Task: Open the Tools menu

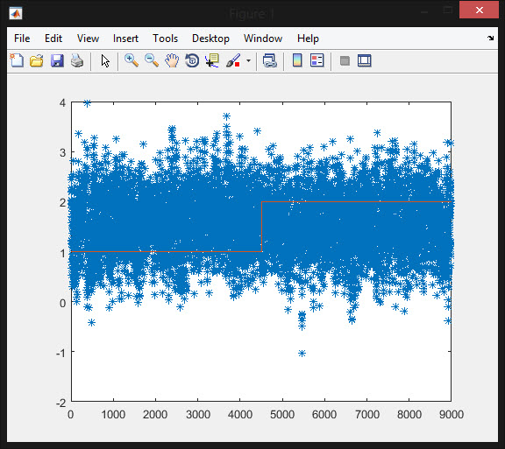Action: pyautogui.click(x=165, y=39)
